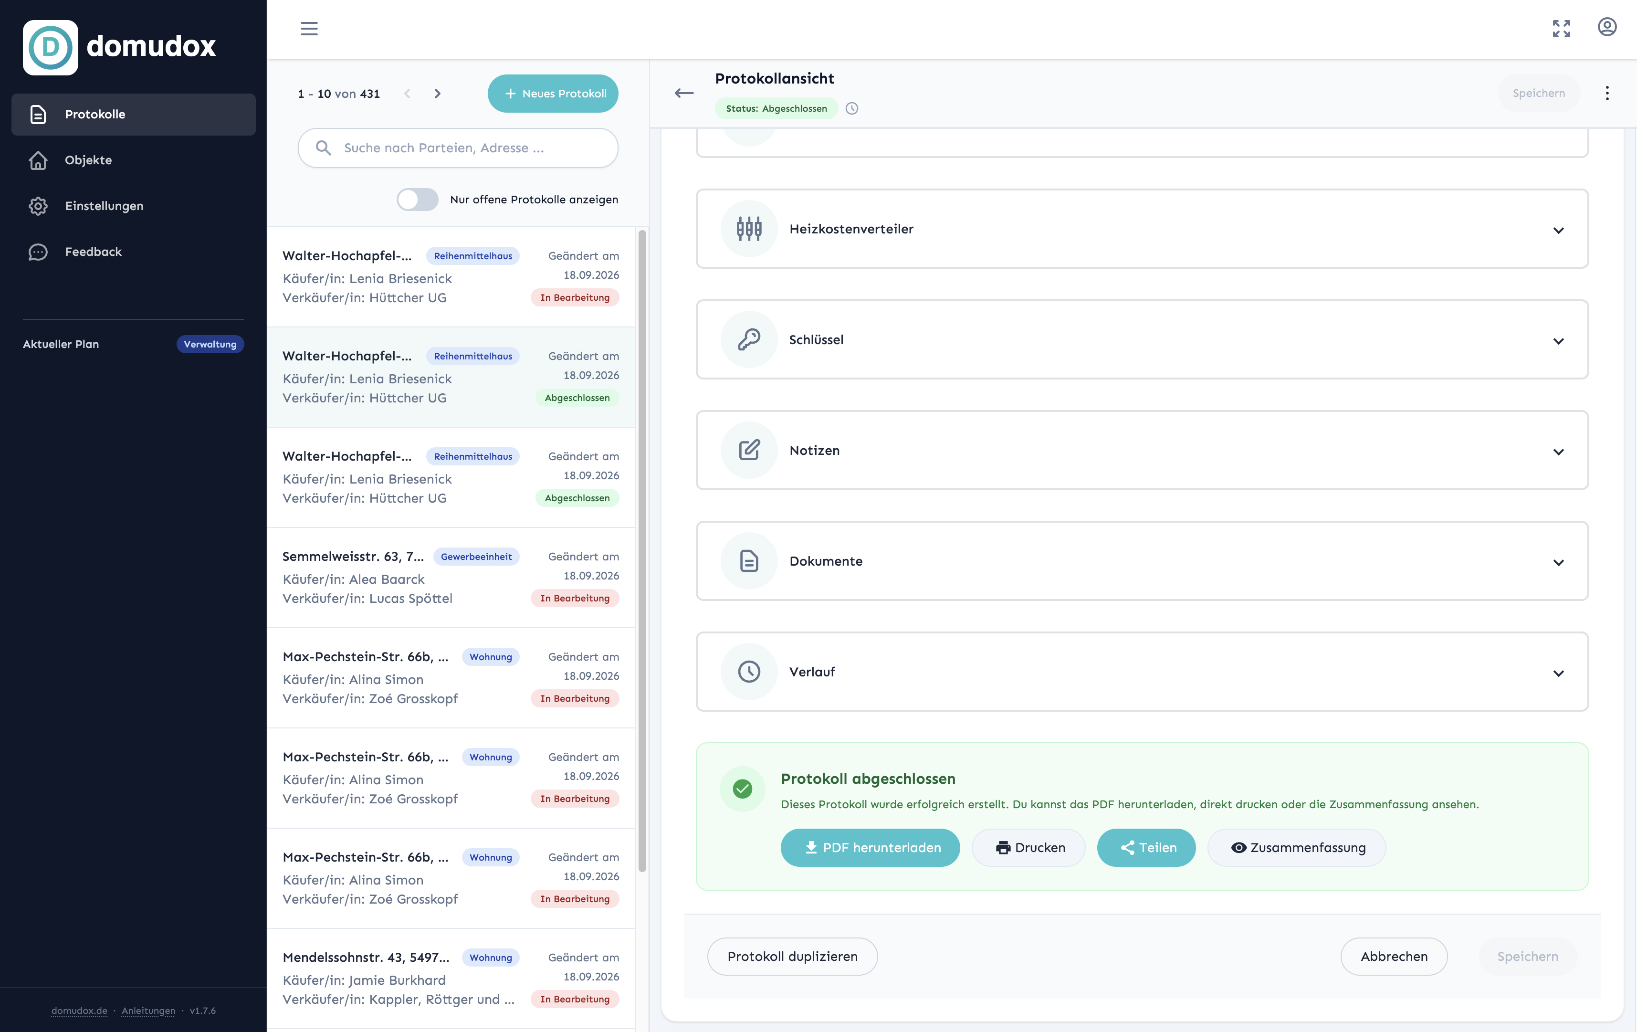Click the clock icon beside status badge

point(851,108)
